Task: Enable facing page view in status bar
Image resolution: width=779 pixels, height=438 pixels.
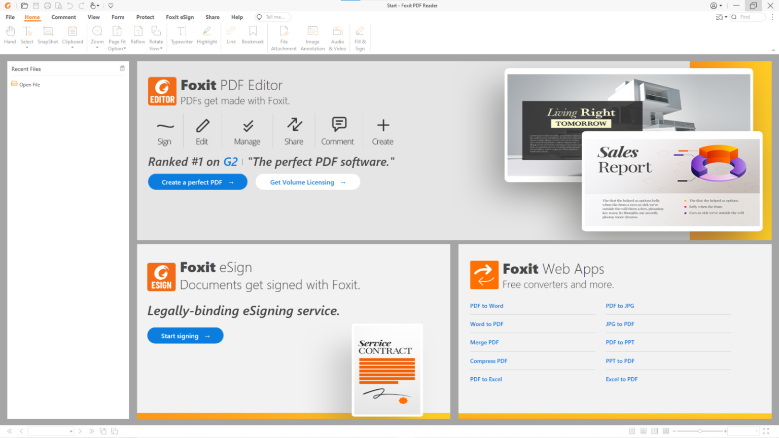Action: coord(654,430)
